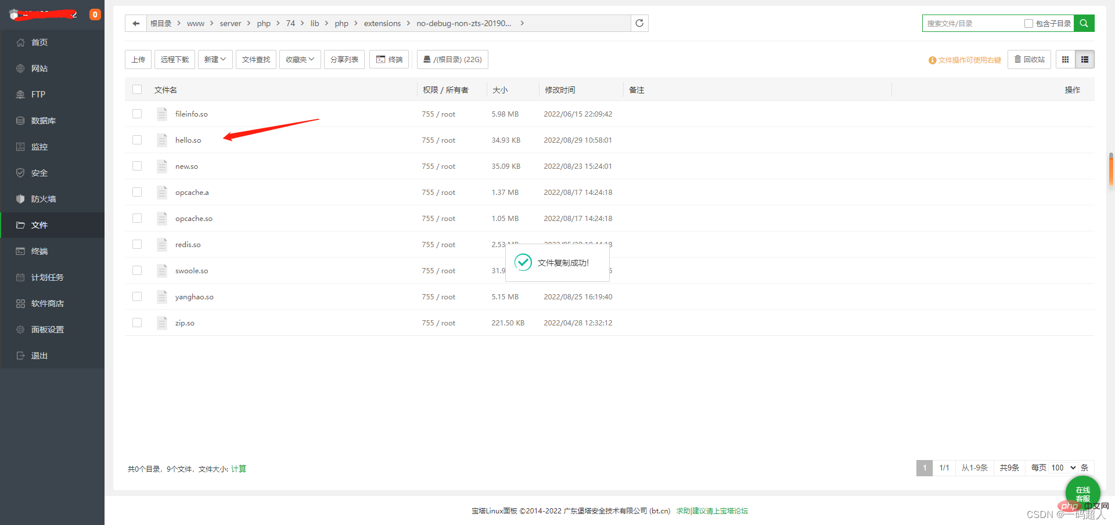
Task: Check the box for fileinfo.so
Action: (137, 114)
